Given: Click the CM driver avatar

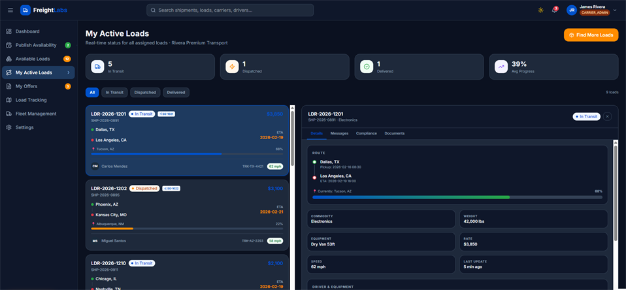Looking at the screenshot, I should coord(95,166).
